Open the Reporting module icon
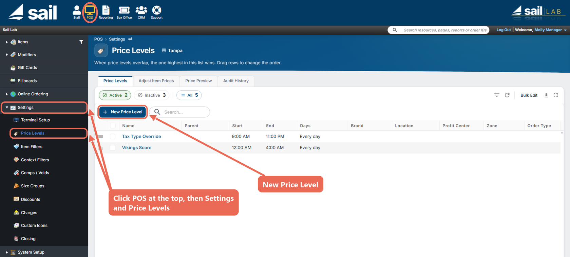Screen dimensions: 570x257 [x=106, y=12]
